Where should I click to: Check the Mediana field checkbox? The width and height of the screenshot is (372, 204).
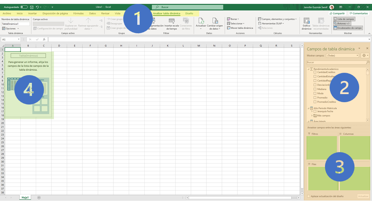(x=315, y=89)
